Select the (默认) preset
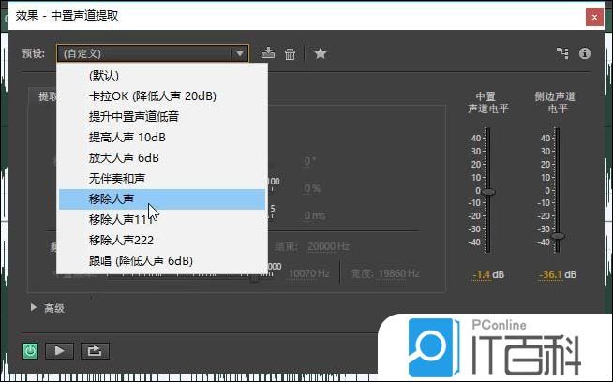Image resolution: width=613 pixels, height=382 pixels. point(104,75)
